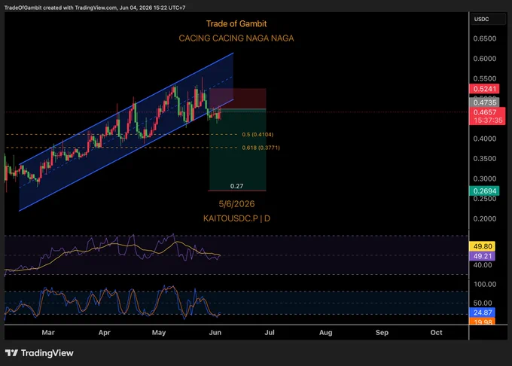Viewport: 512px width, 366px height.
Task: Click the green 0.2694 target price tag
Action: (x=484, y=191)
